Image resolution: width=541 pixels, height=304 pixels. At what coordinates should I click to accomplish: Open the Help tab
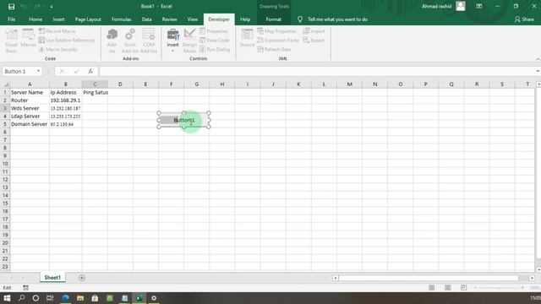pos(245,19)
